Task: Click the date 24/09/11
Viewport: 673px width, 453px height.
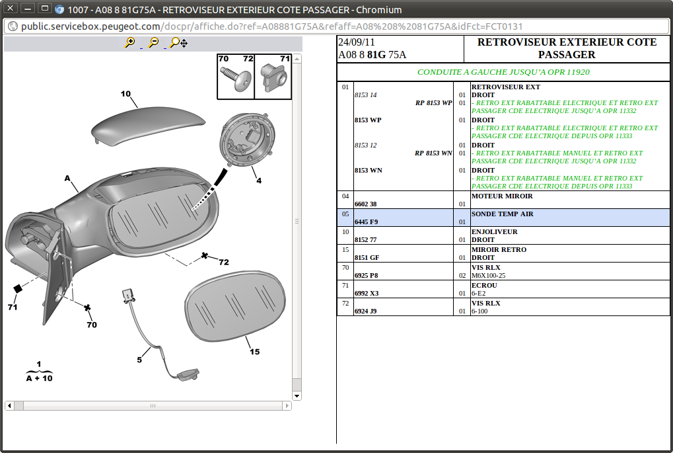Action: point(356,42)
